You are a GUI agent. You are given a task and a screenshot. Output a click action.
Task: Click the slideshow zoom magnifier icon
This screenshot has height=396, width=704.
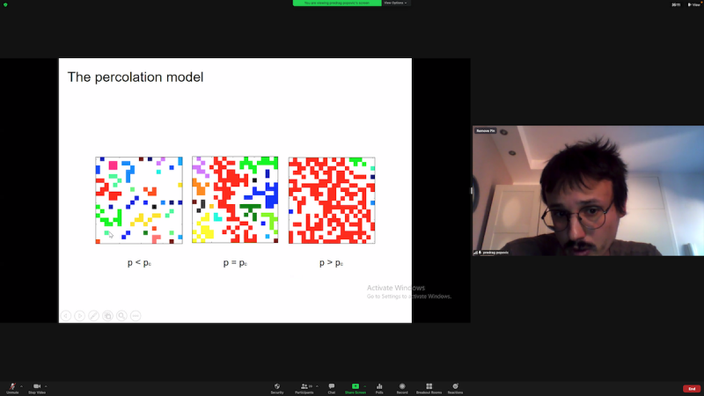pos(121,315)
